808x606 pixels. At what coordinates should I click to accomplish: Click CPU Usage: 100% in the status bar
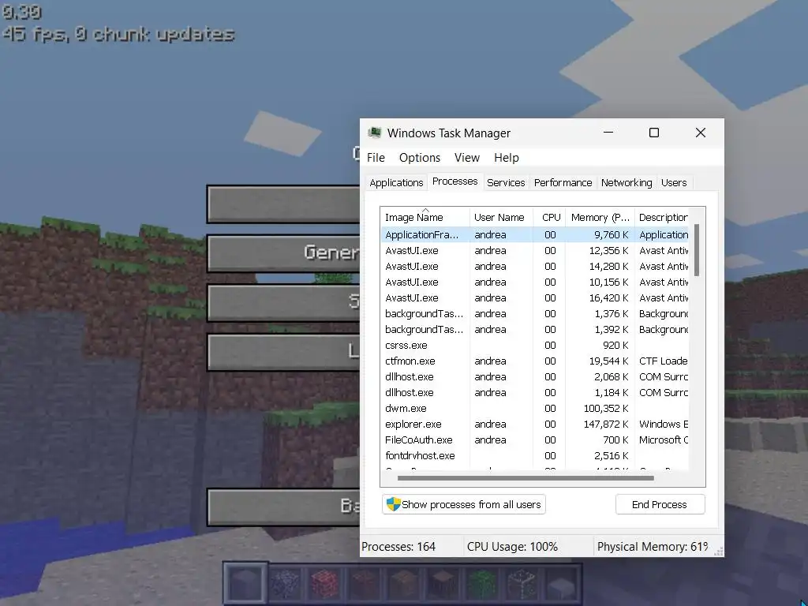[512, 547]
